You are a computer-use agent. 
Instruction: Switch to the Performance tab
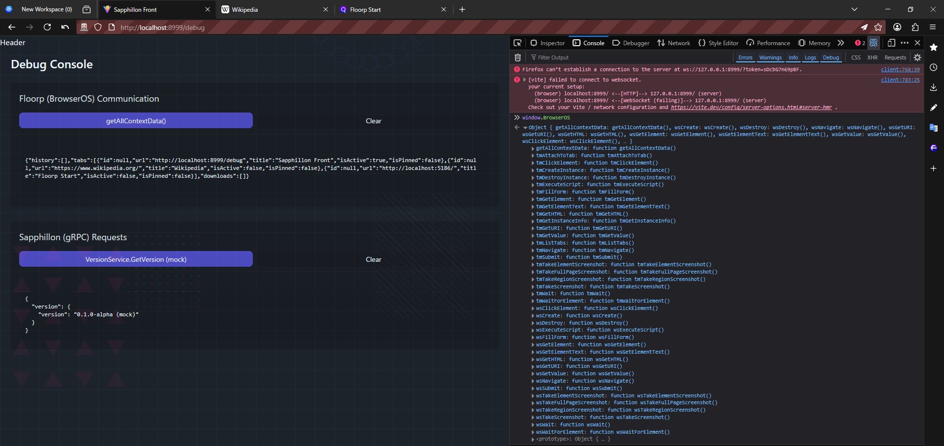[x=768, y=43]
